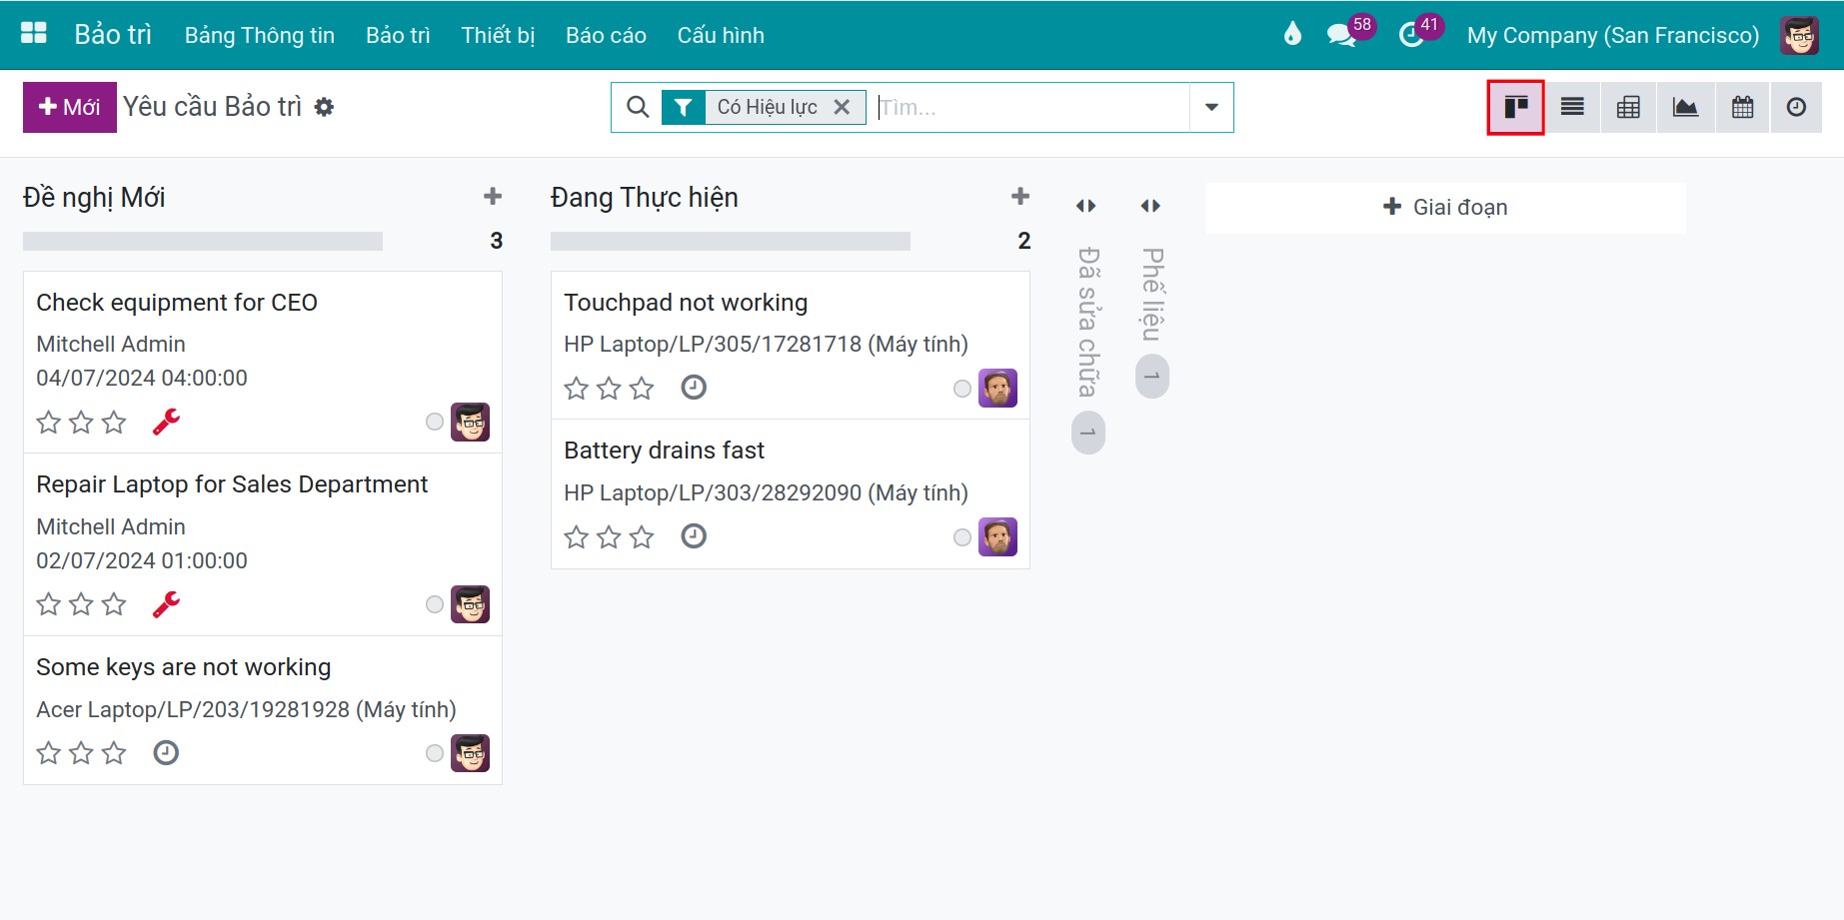The image size is (1844, 920).
Task: Switch to graph view
Action: tap(1685, 107)
